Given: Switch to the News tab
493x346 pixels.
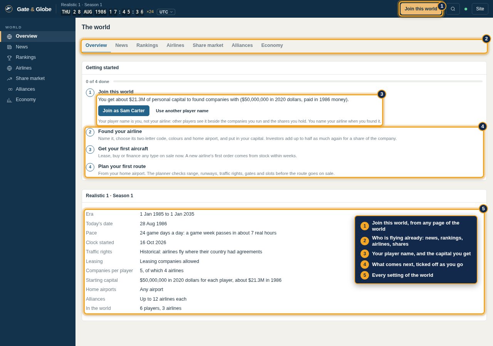Looking at the screenshot, I should (x=122, y=45).
